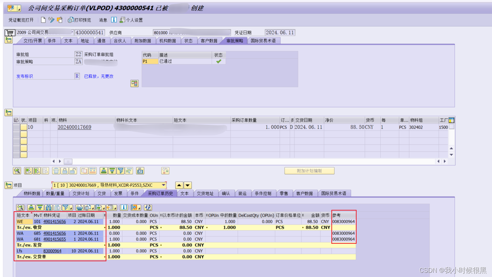Click the item details magnifier icon

coord(17,171)
